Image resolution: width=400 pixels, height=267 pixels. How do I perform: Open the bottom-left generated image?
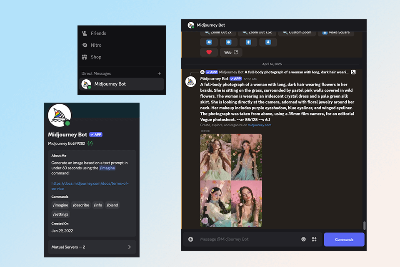(x=215, y=204)
